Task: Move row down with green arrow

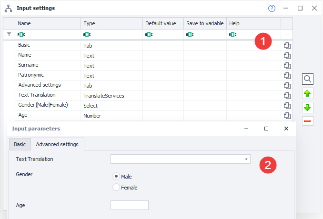Action: point(308,107)
